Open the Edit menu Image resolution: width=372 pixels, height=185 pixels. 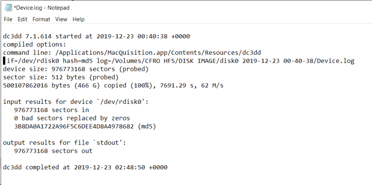(22, 19)
